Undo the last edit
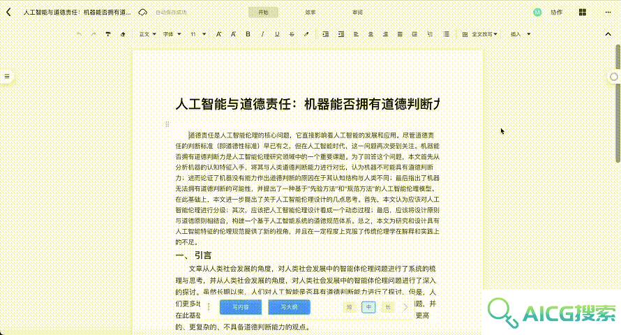The image size is (621, 335). click(80, 34)
